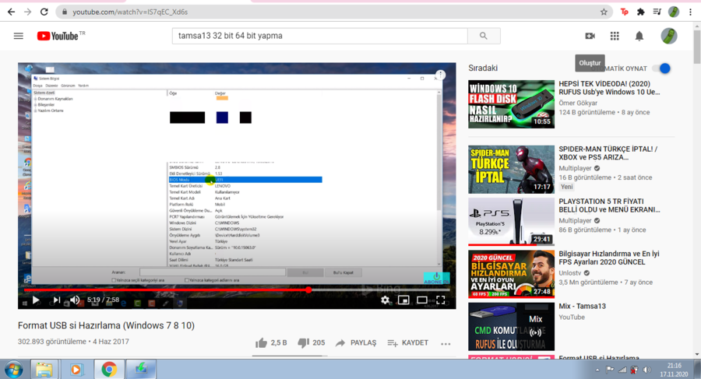This screenshot has height=379, width=701.
Task: Go forward in browser history
Action: (28, 12)
